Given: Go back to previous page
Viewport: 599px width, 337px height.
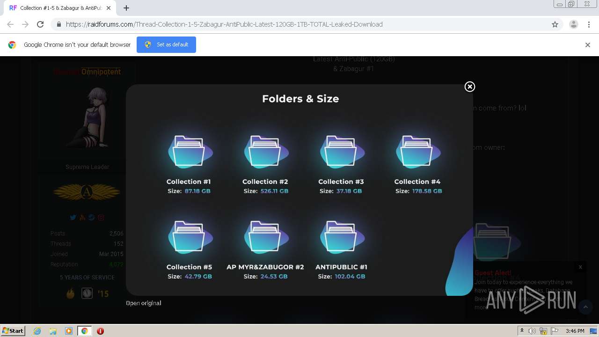Looking at the screenshot, I should (x=10, y=24).
